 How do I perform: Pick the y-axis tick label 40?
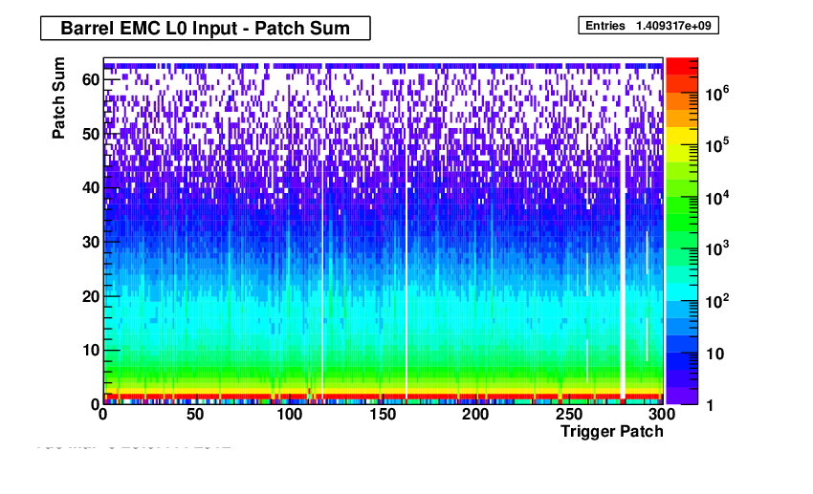pyautogui.click(x=91, y=187)
